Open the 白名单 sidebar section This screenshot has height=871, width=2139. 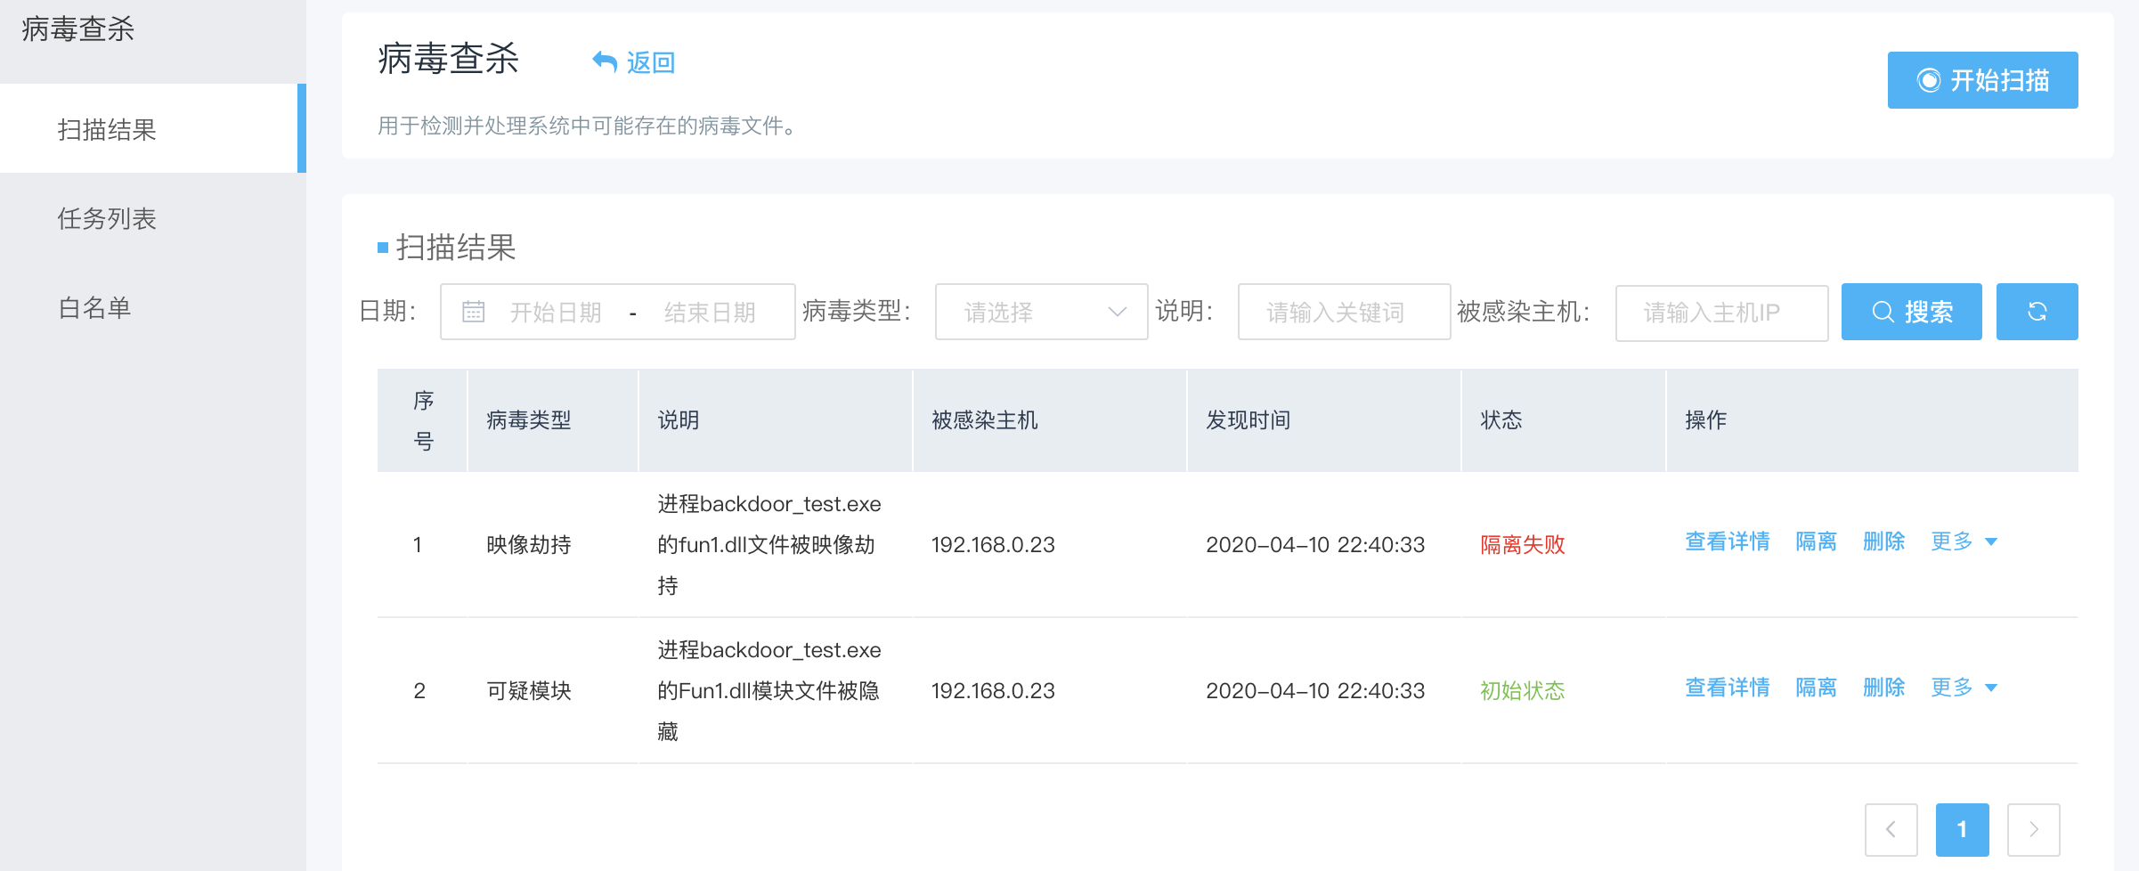click(94, 308)
